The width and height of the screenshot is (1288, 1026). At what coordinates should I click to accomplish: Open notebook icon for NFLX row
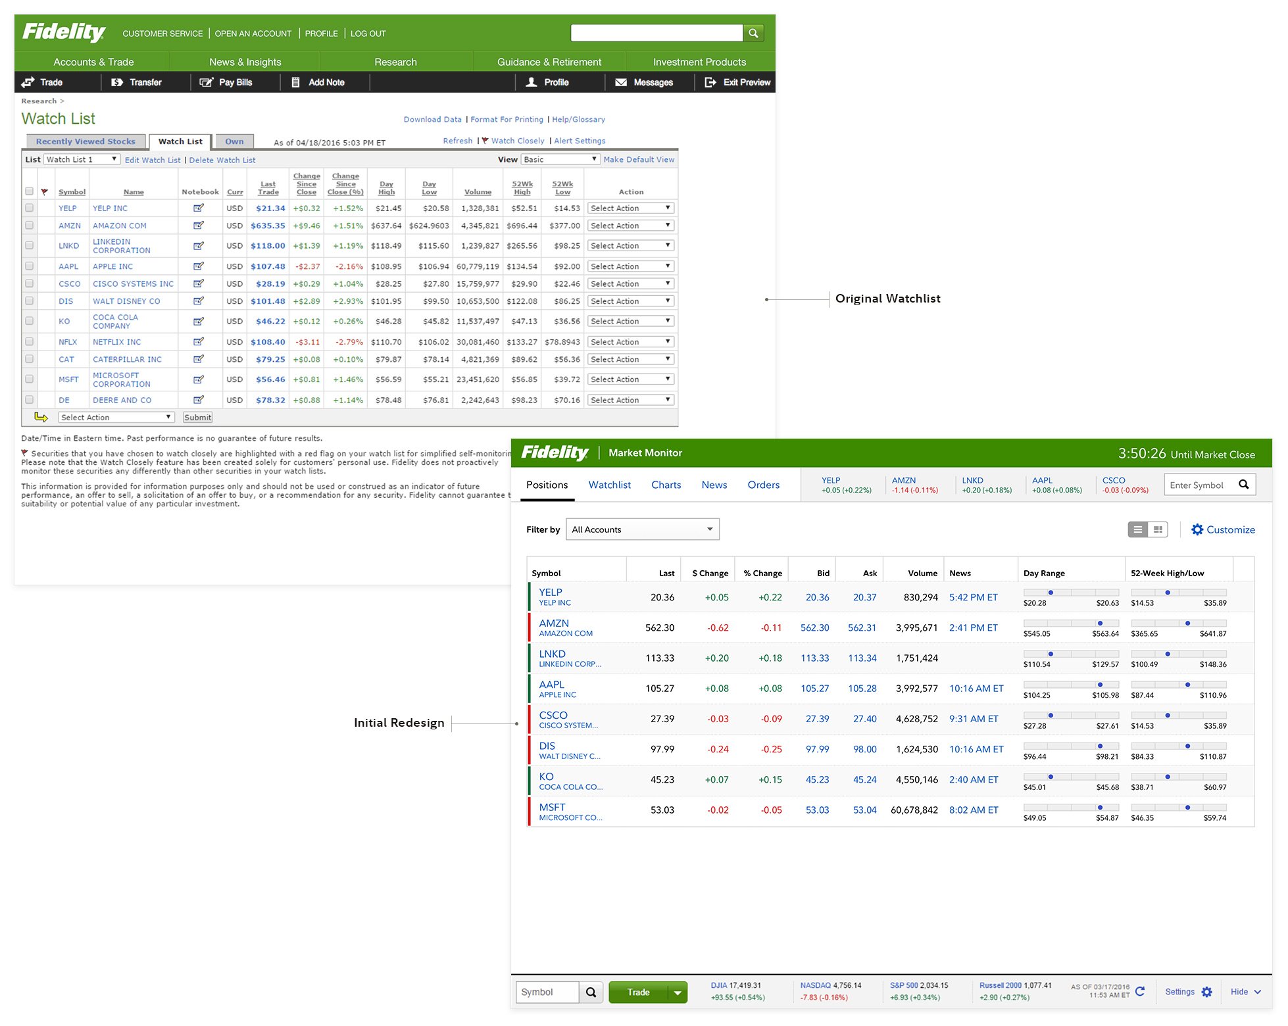(199, 342)
